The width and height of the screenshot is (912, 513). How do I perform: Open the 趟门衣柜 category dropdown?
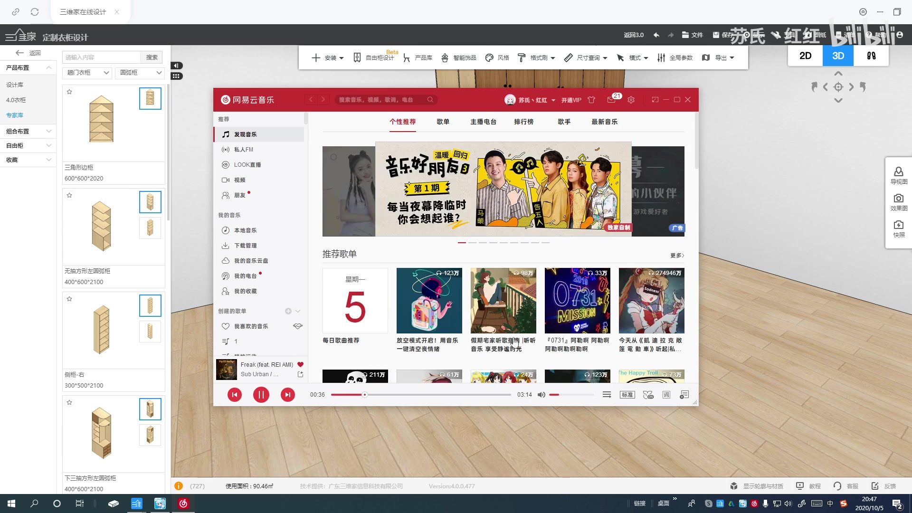pos(86,73)
